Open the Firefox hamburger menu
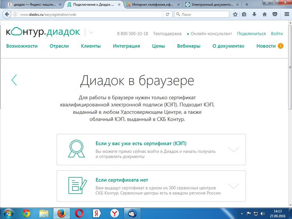The height and width of the screenshot is (219, 292). click(x=286, y=14)
